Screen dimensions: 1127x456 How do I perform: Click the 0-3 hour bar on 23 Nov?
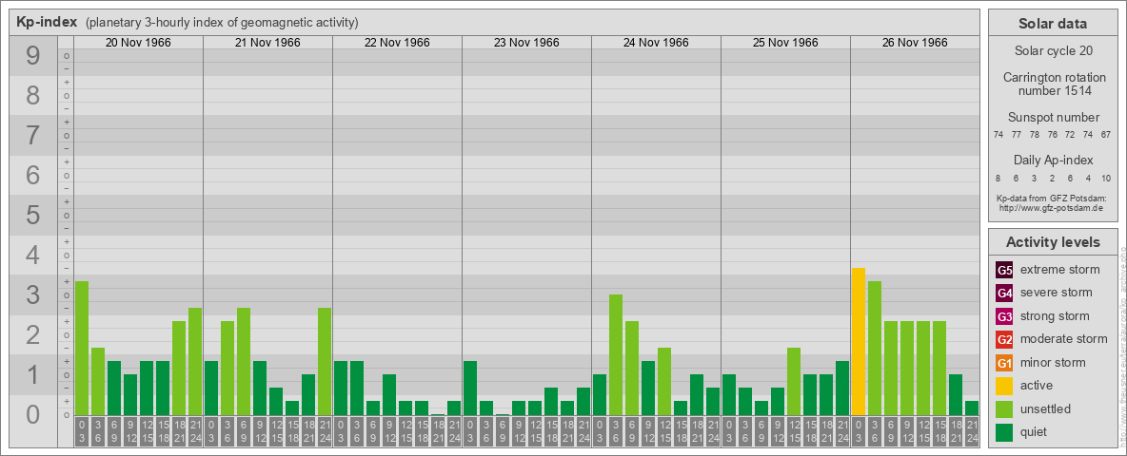coord(470,388)
